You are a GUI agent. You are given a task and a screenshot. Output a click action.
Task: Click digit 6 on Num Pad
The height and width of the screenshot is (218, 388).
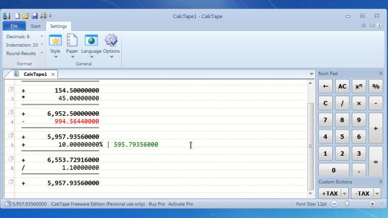click(359, 137)
